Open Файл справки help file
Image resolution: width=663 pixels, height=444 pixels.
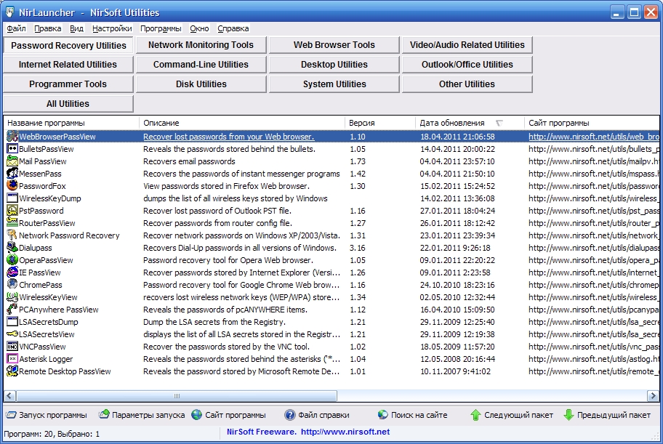317,415
